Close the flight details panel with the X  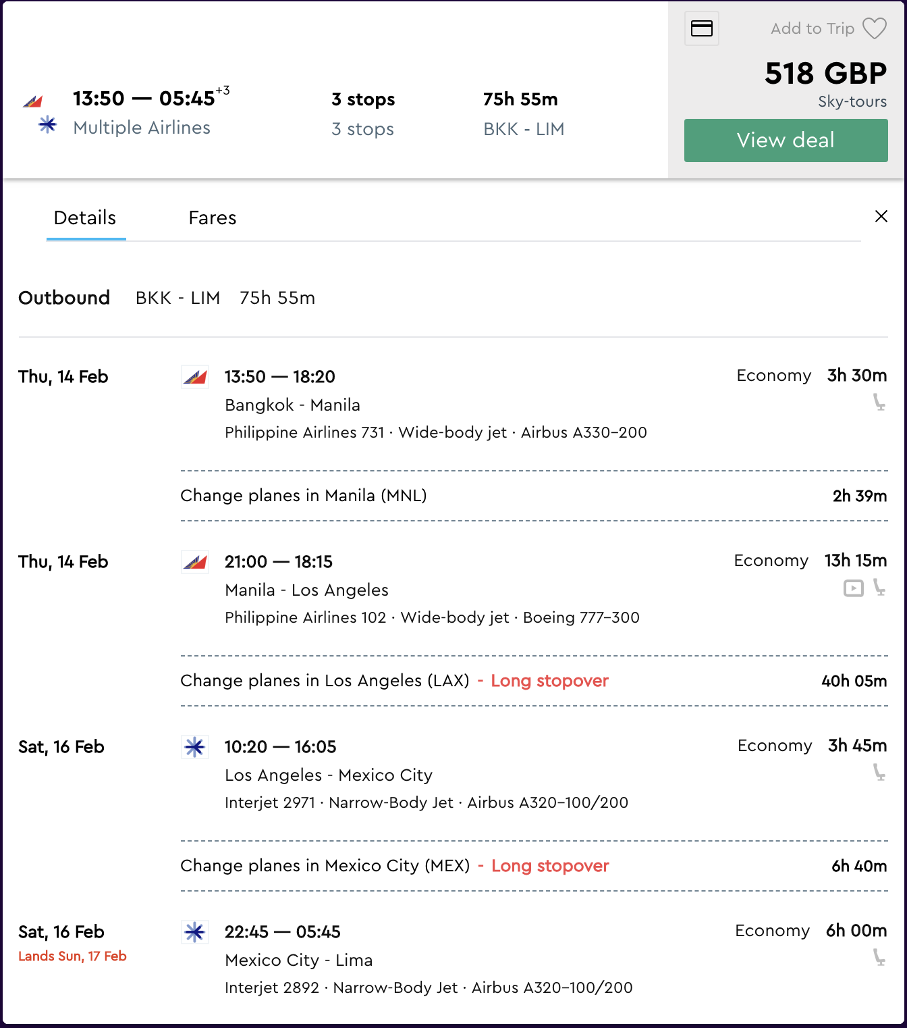881,217
